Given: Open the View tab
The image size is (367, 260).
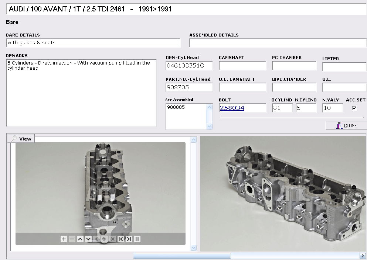Looking at the screenshot, I should 21,139.
